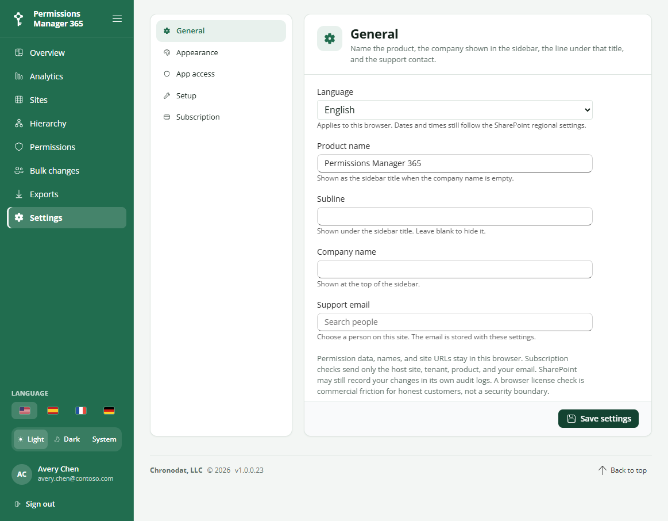The height and width of the screenshot is (521, 668).
Task: Click the Save settings button
Action: 598,419
